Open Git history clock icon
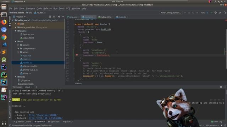227x127 pixels. [x=216, y=13]
